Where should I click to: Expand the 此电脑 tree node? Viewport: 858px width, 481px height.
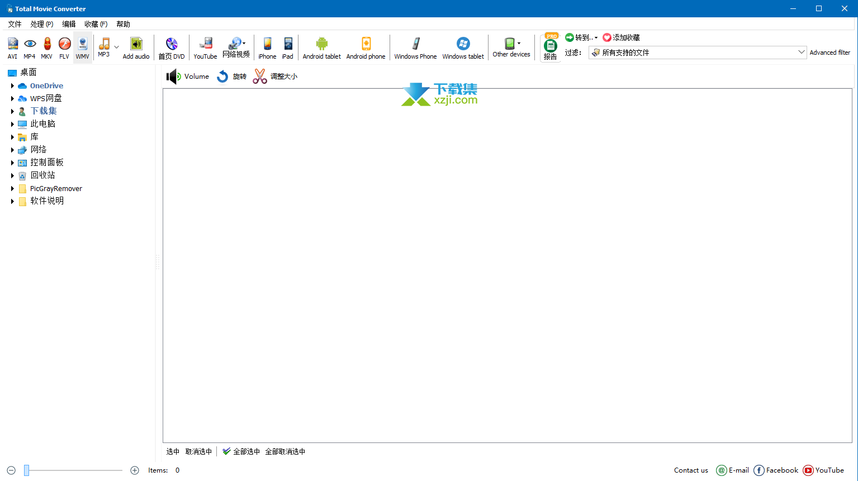[12, 124]
